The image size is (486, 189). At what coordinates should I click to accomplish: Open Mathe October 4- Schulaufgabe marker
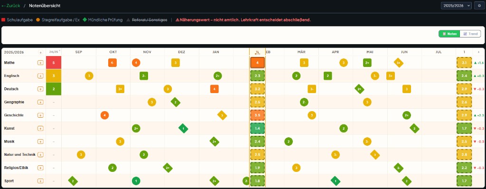click(x=112, y=63)
